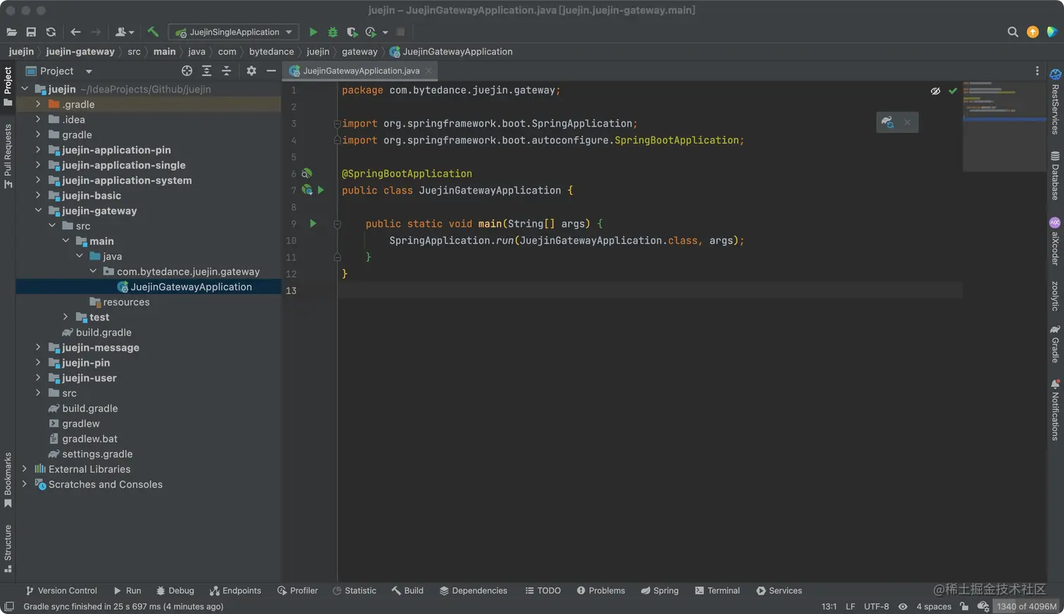This screenshot has height=614, width=1064.
Task: Locate the opened file in the Project tree
Action: coord(186,71)
